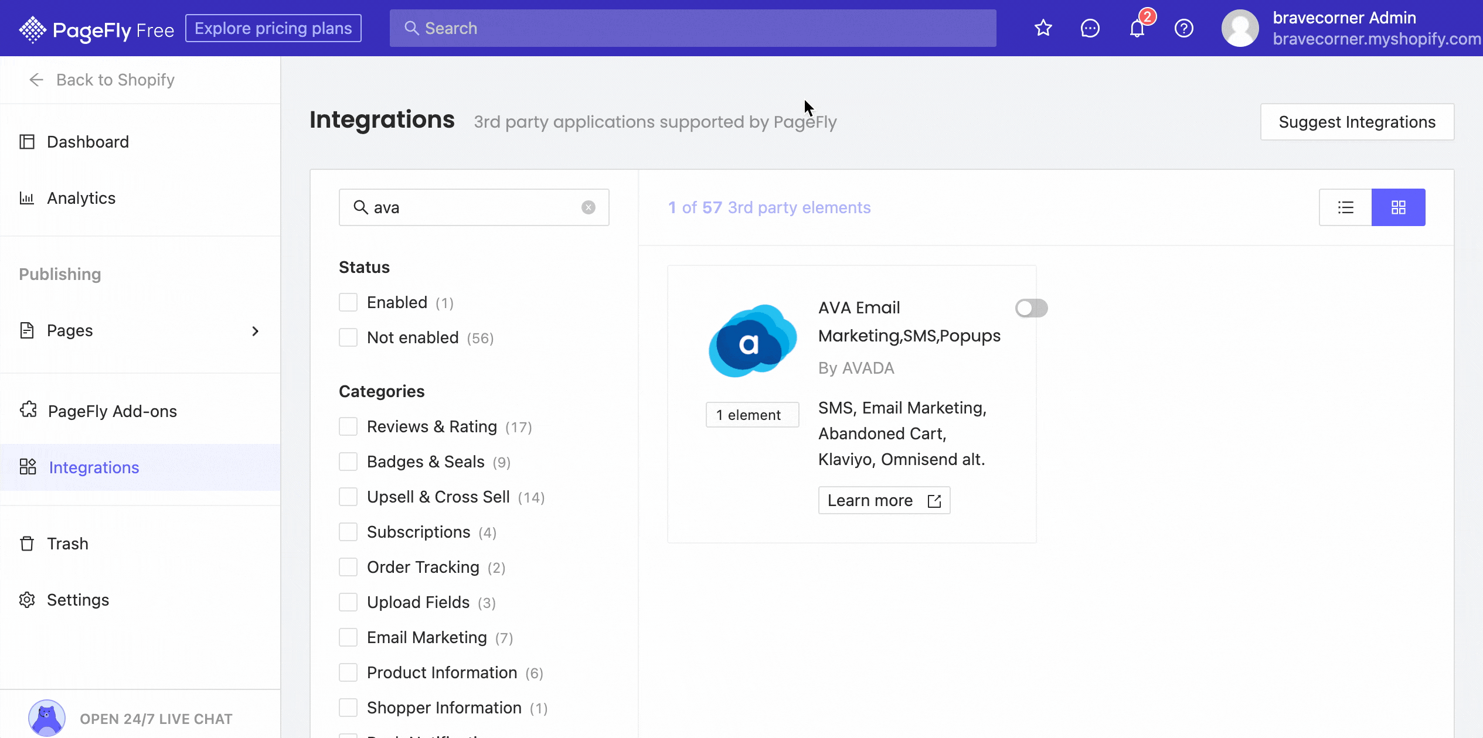Click the magnifier icon in integrations search
Image resolution: width=1483 pixels, height=738 pixels.
[360, 207]
